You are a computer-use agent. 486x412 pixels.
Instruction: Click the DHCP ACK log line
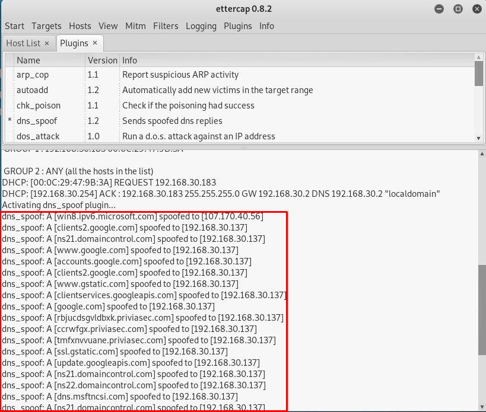click(221, 194)
